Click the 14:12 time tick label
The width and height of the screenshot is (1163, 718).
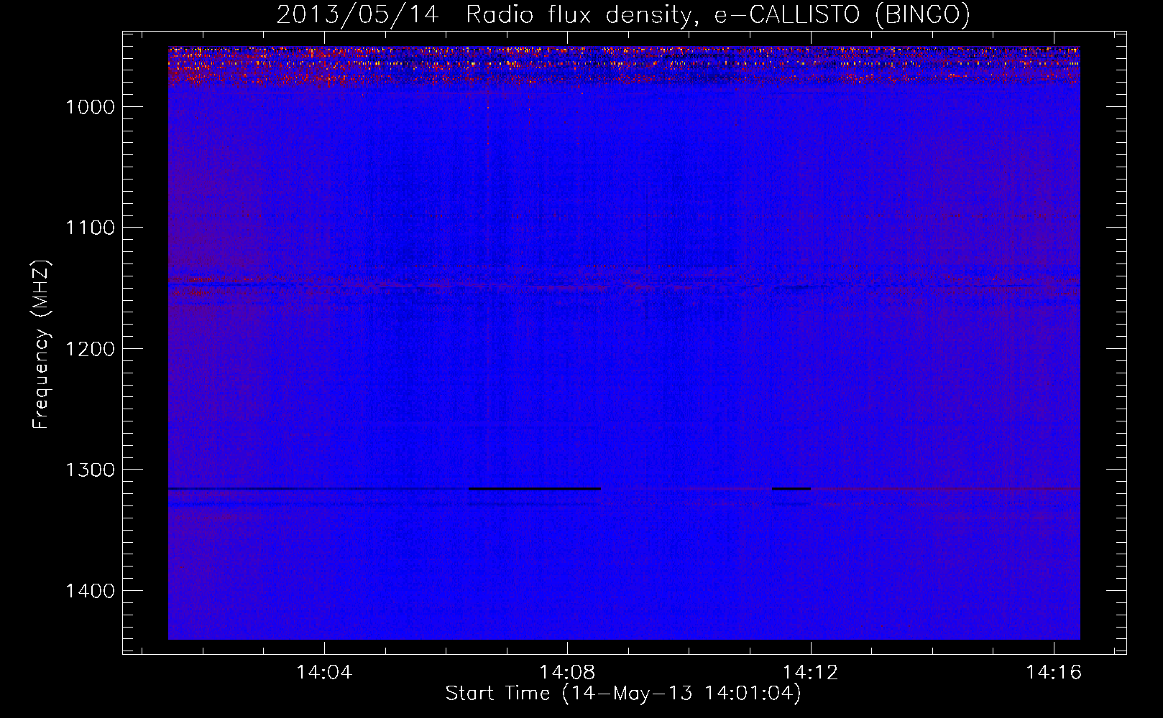tap(811, 673)
